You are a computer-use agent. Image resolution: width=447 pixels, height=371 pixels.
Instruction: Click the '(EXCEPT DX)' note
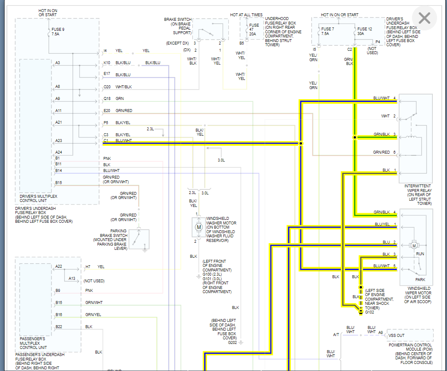(x=177, y=43)
